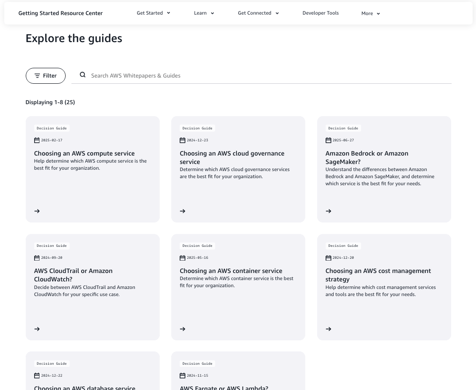The height and width of the screenshot is (390, 476).
Task: Expand the Learn dropdown menu
Action: click(204, 13)
